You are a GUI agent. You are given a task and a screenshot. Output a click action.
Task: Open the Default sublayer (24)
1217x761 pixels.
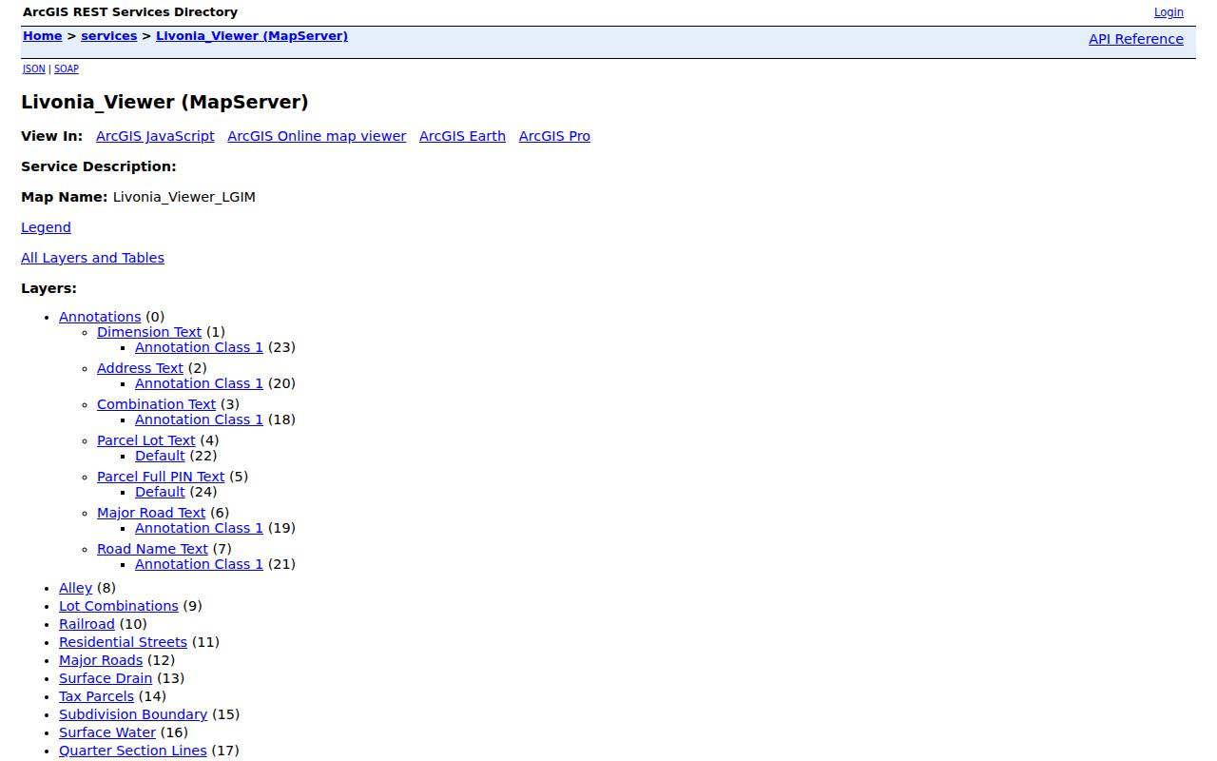point(160,492)
